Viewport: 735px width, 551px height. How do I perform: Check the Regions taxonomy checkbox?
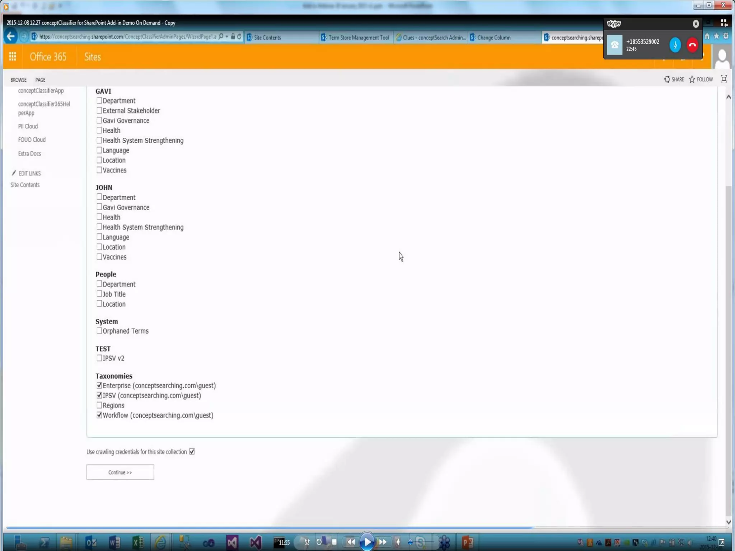click(99, 405)
